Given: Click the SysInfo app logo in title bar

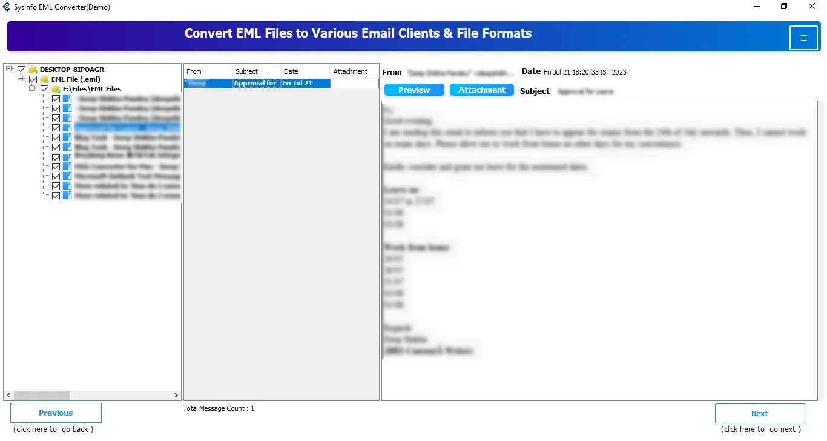Looking at the screenshot, I should (x=7, y=7).
